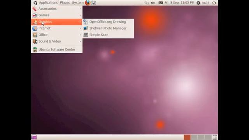
Task: Expand the Sound & Video submenu arrow
Action: [x=80, y=41]
